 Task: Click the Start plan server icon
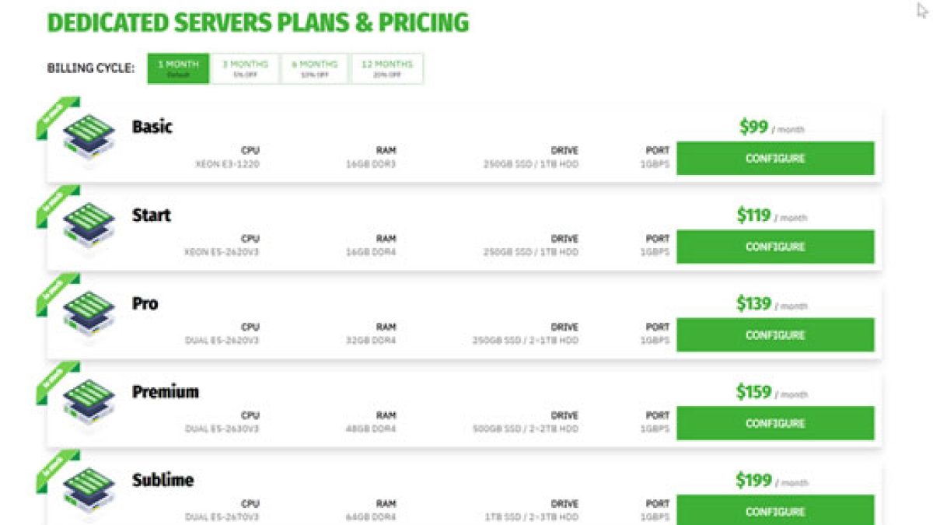[x=88, y=229]
